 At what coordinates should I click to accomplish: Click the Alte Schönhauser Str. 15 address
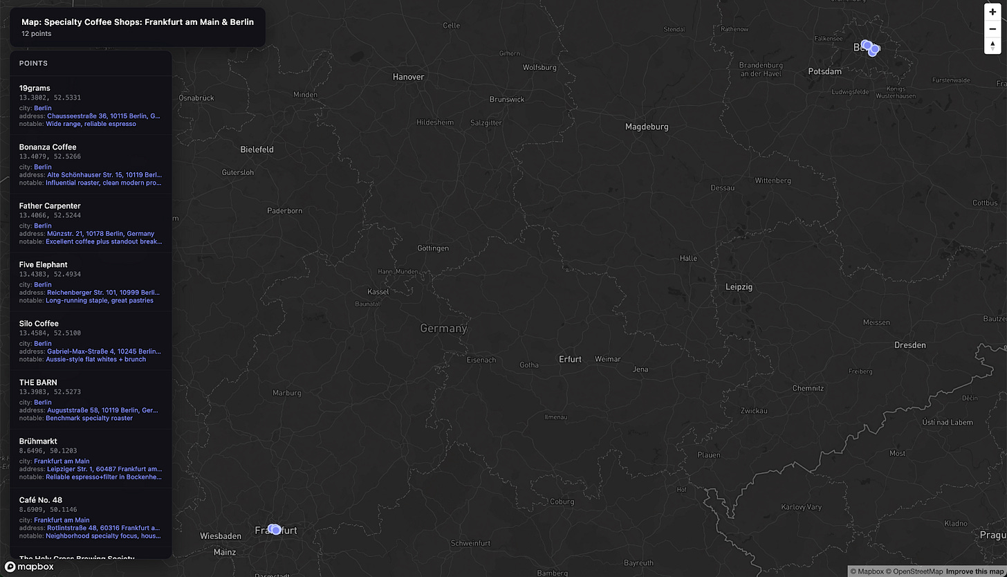(x=104, y=175)
